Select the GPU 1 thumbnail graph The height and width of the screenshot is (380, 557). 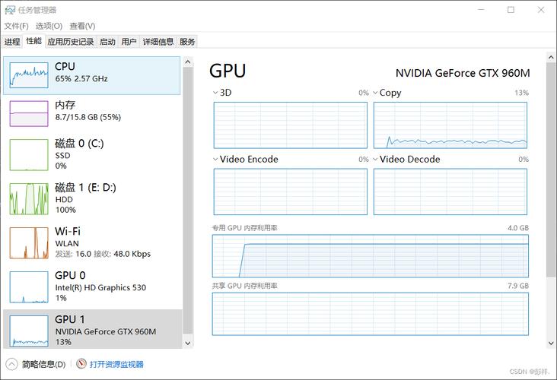click(29, 331)
